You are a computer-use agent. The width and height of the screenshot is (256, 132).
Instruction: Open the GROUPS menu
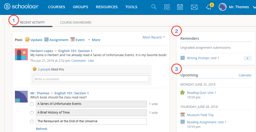80,7
